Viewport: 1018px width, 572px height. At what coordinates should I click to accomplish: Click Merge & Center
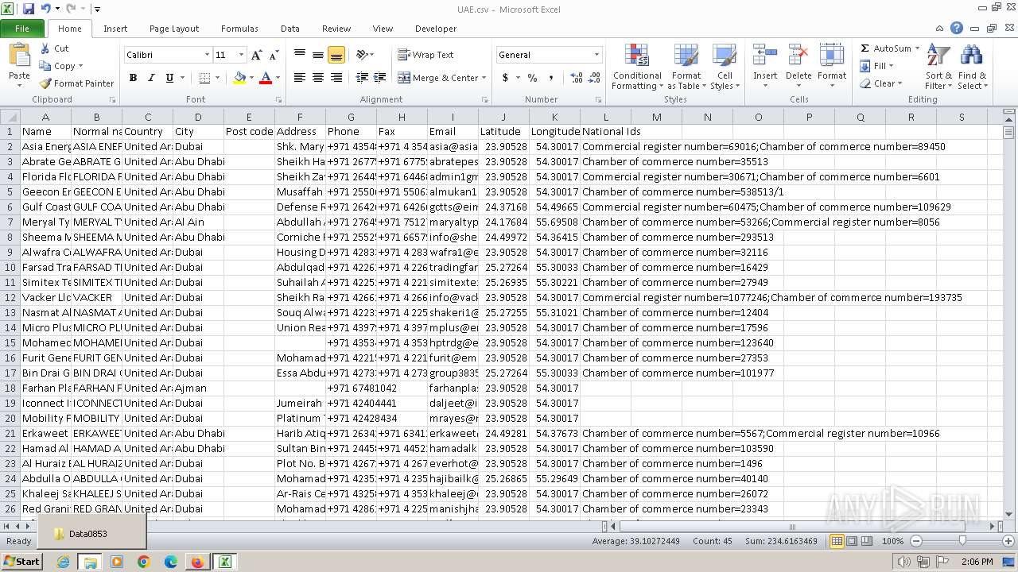click(438, 78)
